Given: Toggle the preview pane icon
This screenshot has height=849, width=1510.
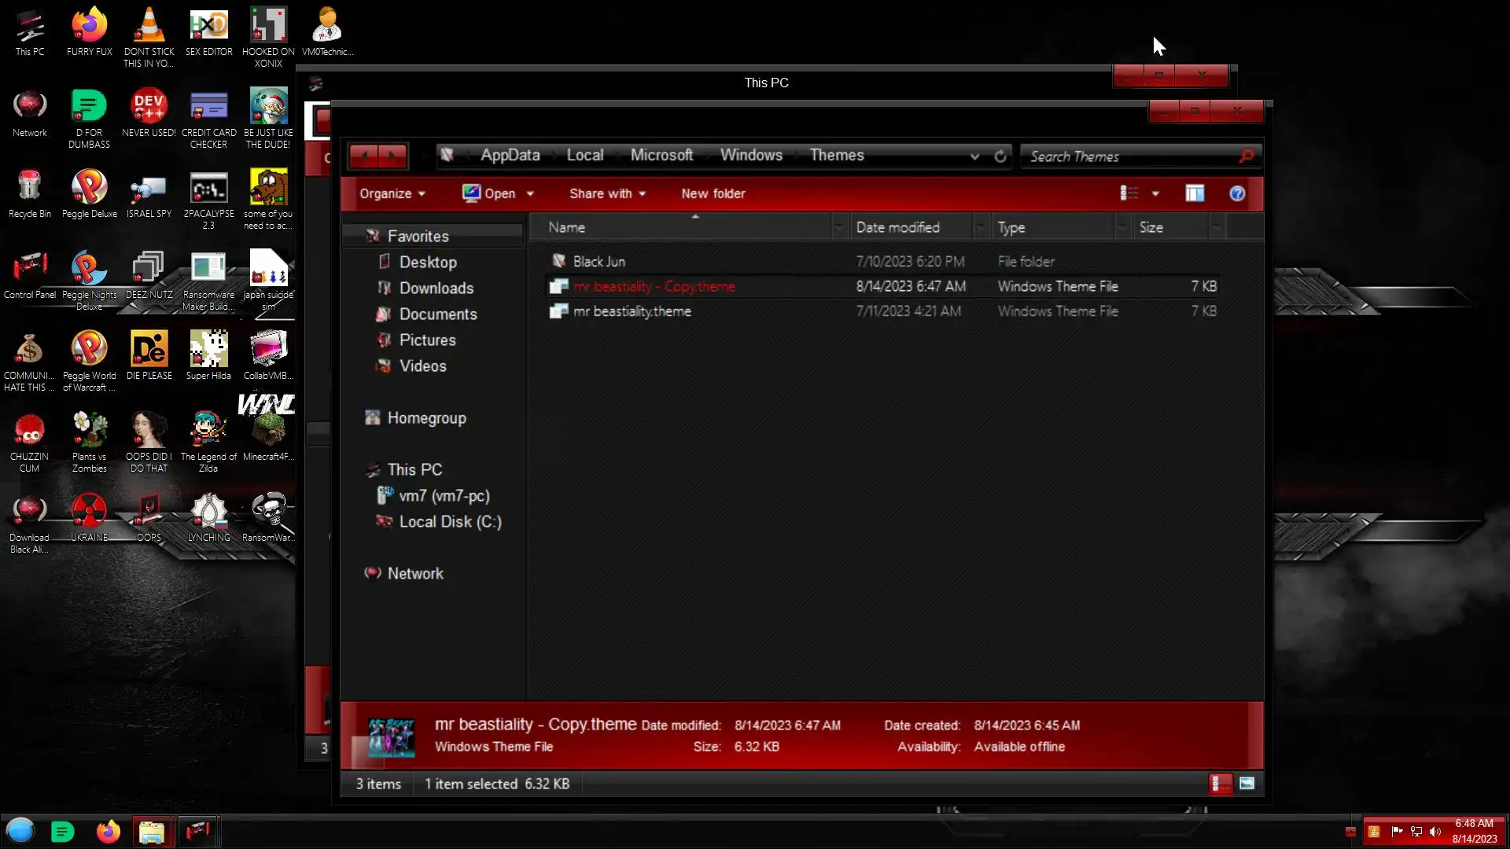Looking at the screenshot, I should pyautogui.click(x=1195, y=193).
